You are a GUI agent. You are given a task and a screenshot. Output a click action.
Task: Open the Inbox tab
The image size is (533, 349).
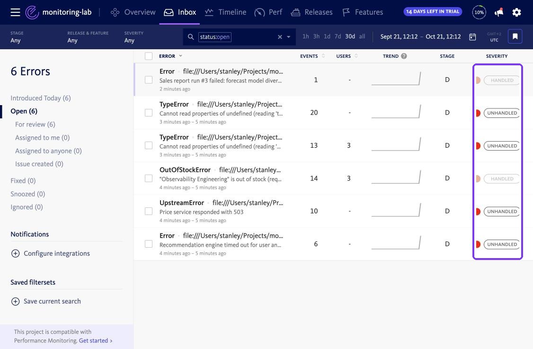point(179,12)
